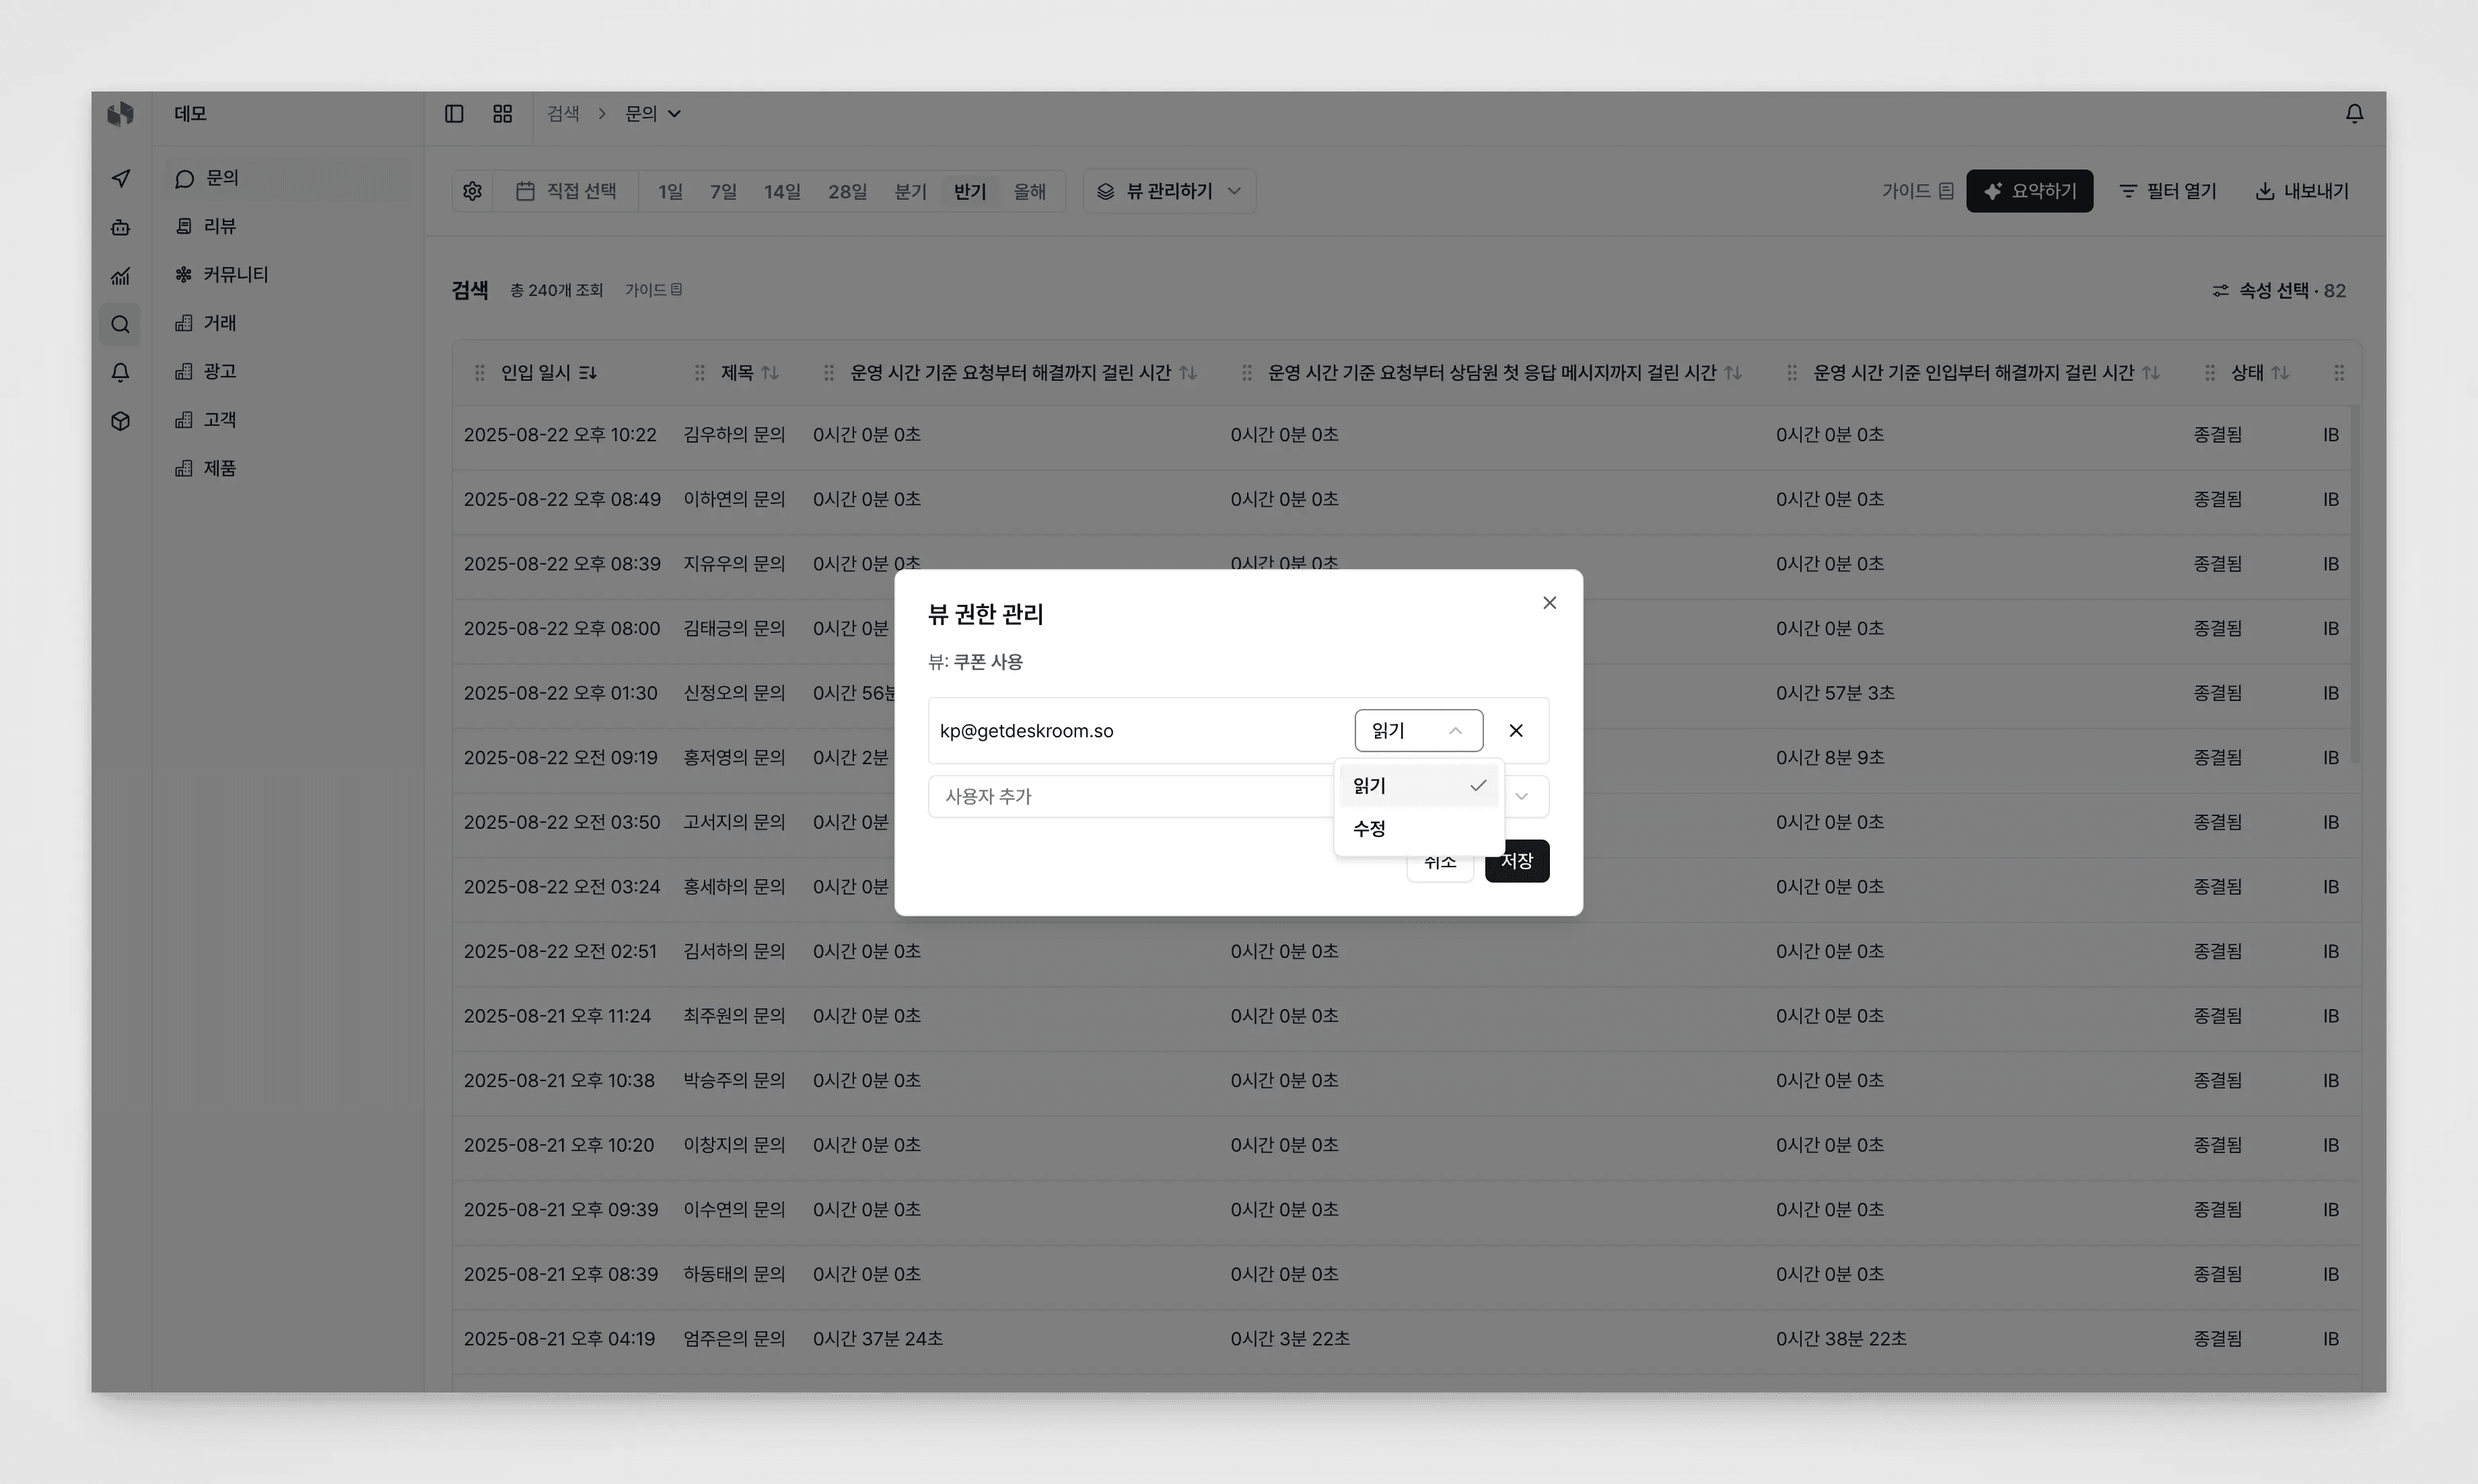Open the grid layout icon next to sidebar toggle
This screenshot has width=2478, height=1484.
click(501, 113)
